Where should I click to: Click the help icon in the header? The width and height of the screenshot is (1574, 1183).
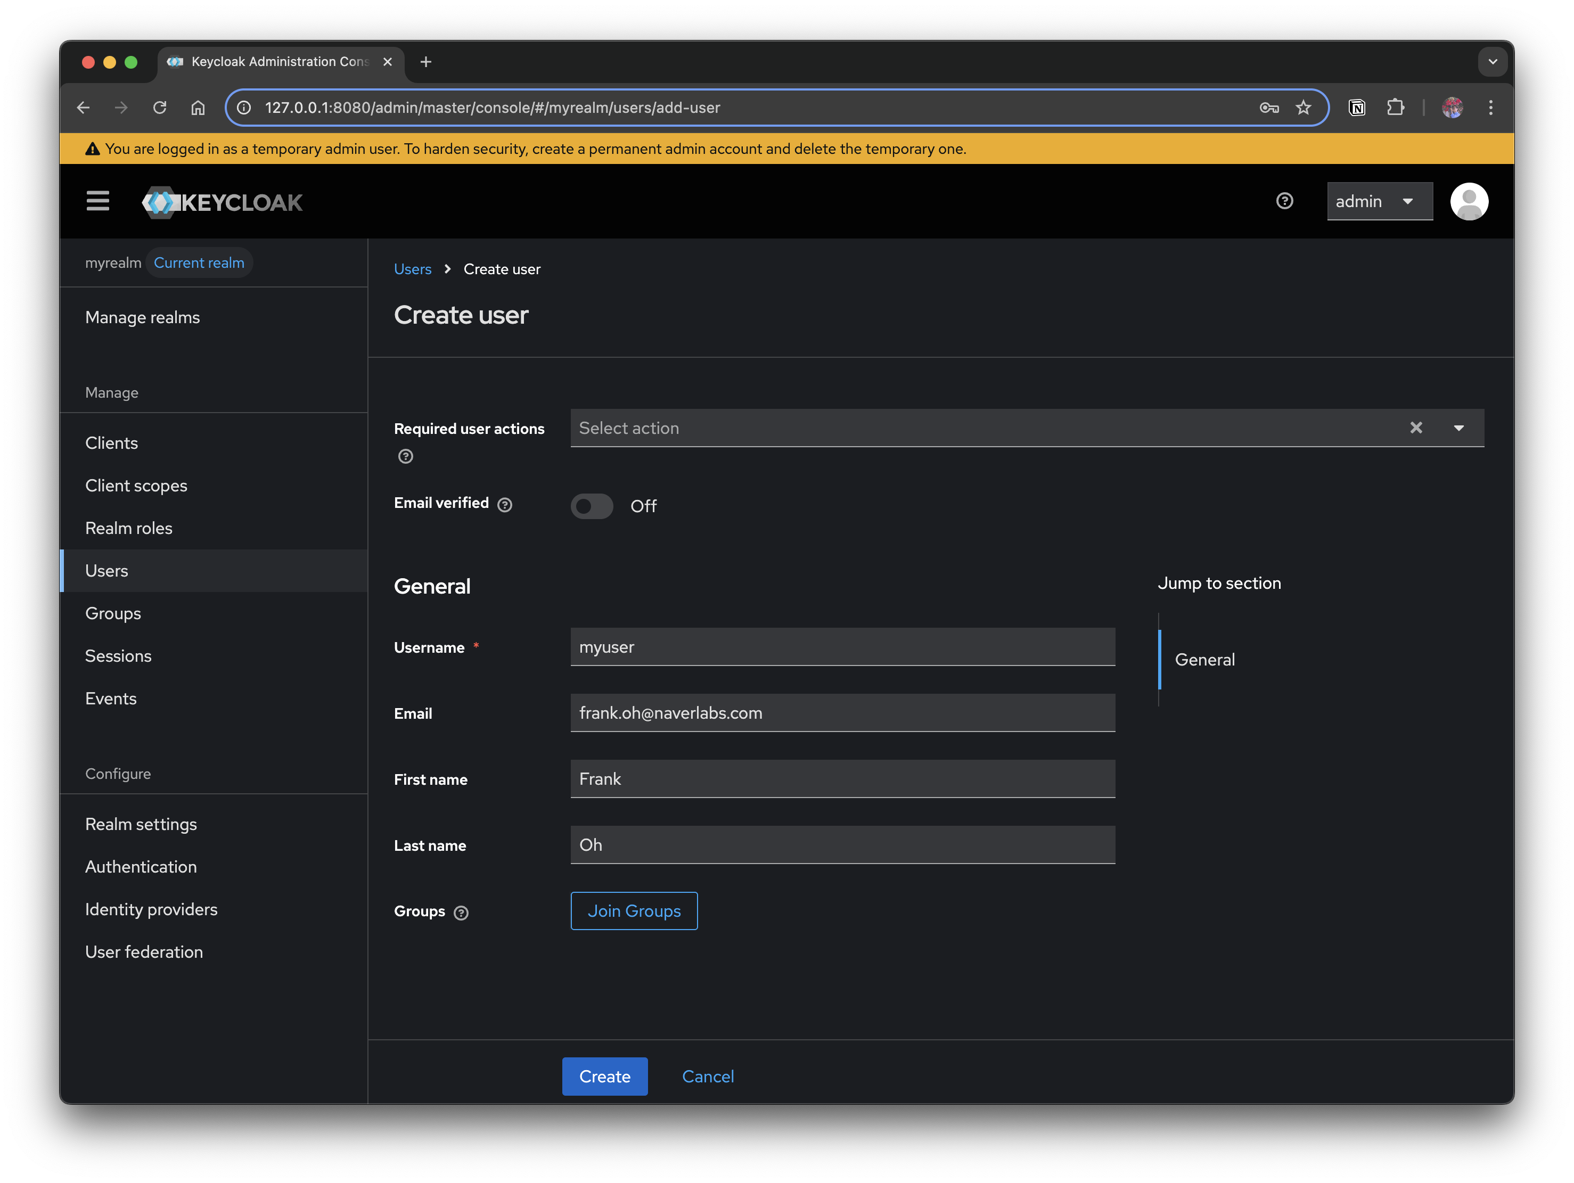click(x=1284, y=201)
